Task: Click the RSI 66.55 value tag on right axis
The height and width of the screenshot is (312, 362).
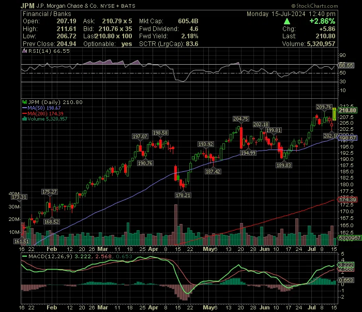Action: (345, 65)
